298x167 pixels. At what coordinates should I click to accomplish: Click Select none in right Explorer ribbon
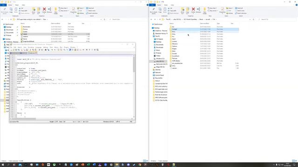tap(240, 11)
